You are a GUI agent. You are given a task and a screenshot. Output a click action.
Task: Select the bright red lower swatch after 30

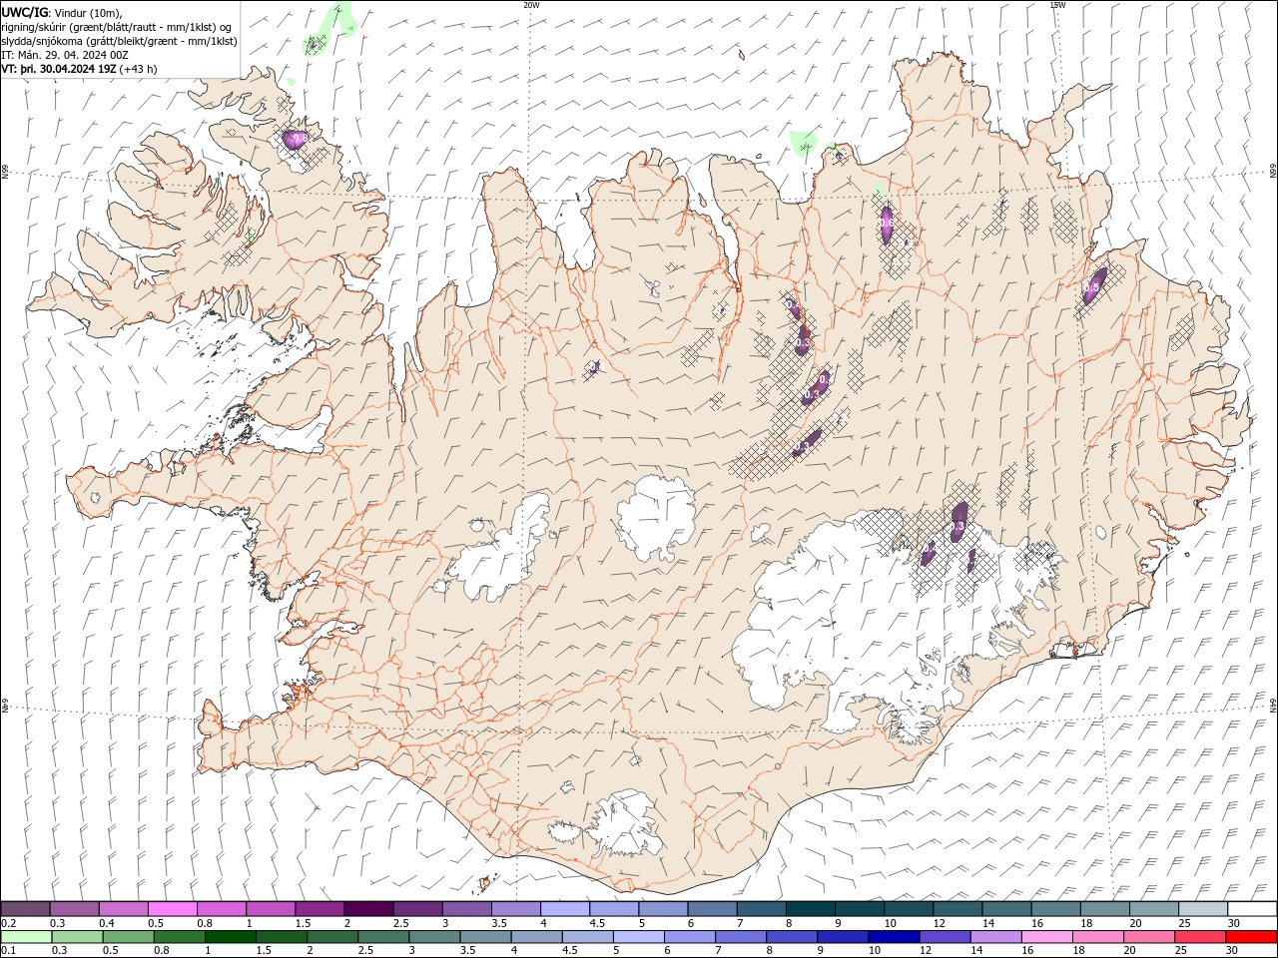[x=1252, y=937]
